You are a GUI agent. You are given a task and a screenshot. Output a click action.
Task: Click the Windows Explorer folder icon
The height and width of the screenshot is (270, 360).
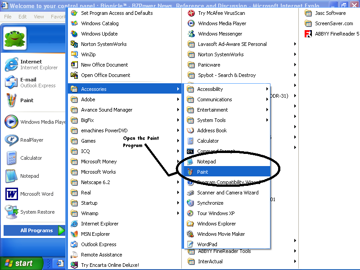[x=190, y=223]
